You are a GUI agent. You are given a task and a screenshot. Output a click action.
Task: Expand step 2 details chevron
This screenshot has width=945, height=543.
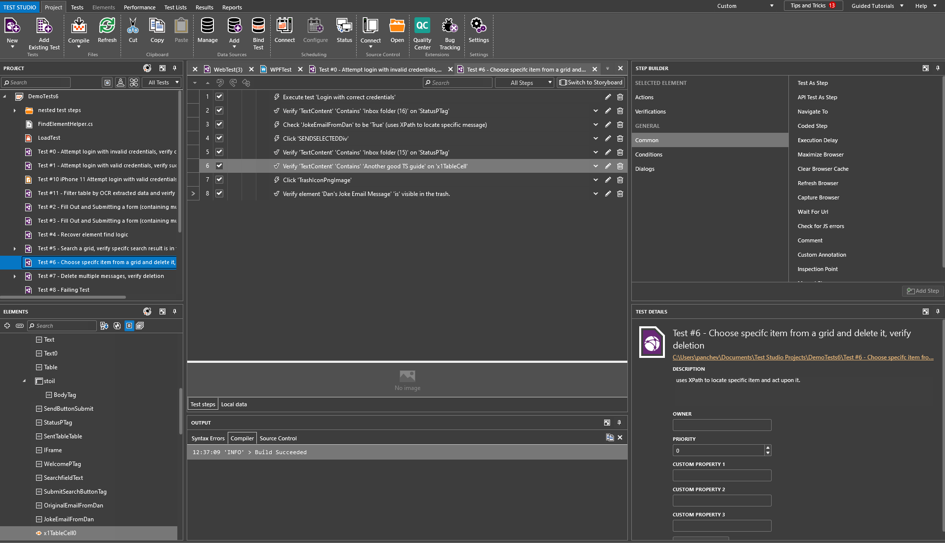click(595, 111)
